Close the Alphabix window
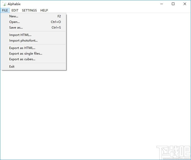 click(185, 4)
